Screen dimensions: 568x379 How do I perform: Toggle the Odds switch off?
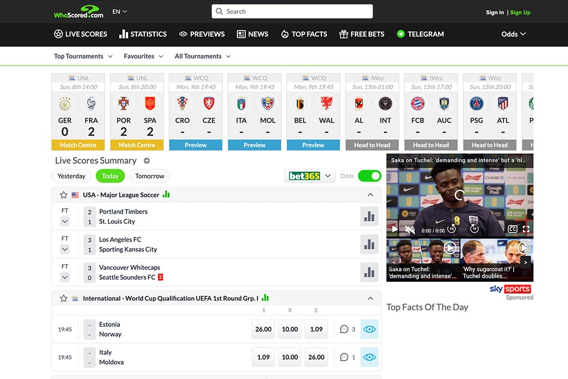(x=369, y=176)
